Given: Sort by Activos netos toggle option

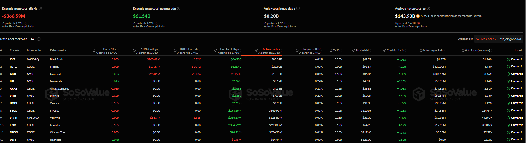Looking at the screenshot, I should point(485,39).
